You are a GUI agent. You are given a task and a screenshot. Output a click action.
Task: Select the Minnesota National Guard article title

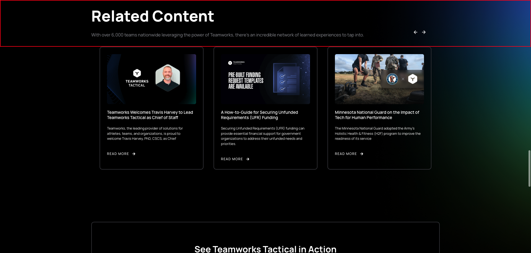point(377,115)
